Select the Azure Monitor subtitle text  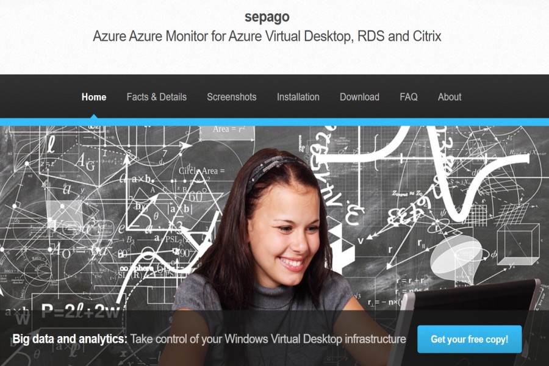click(267, 36)
